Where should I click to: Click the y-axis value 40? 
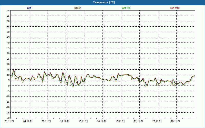click(8, 43)
